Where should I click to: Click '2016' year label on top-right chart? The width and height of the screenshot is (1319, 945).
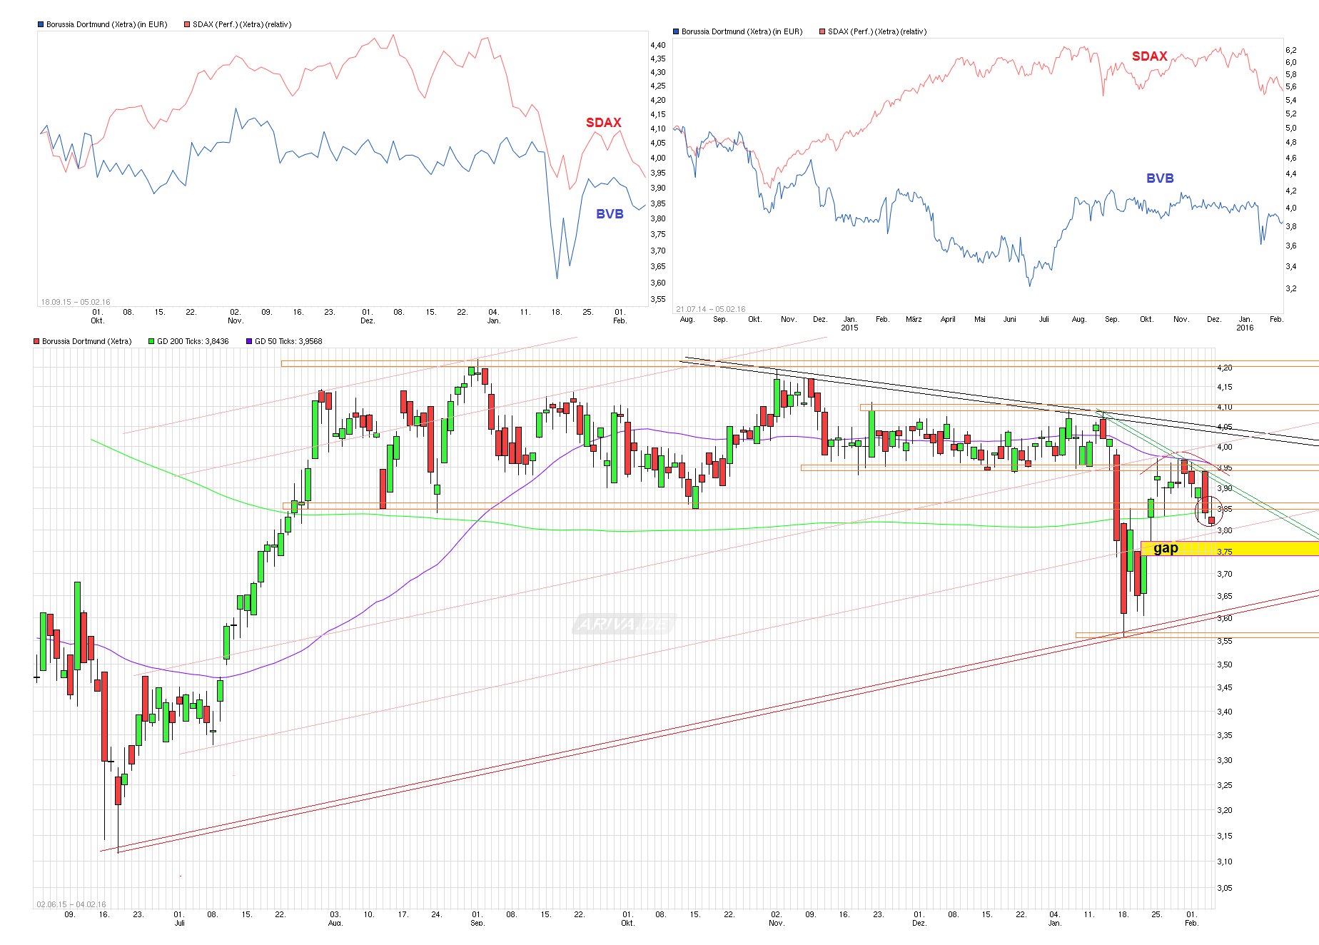click(1245, 328)
